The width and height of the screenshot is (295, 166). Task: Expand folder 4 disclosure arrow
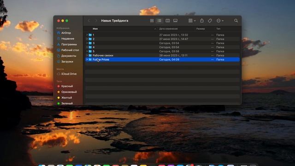pyautogui.click(x=87, y=47)
